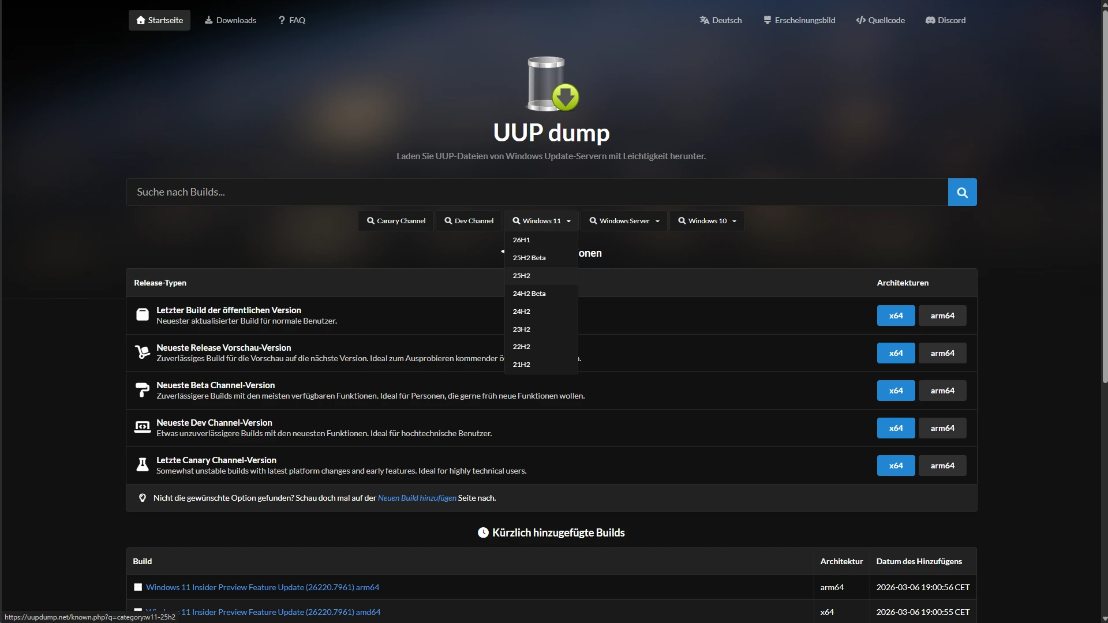Click arm64 for Letzter Build der öffentlichen Version

[942, 316]
